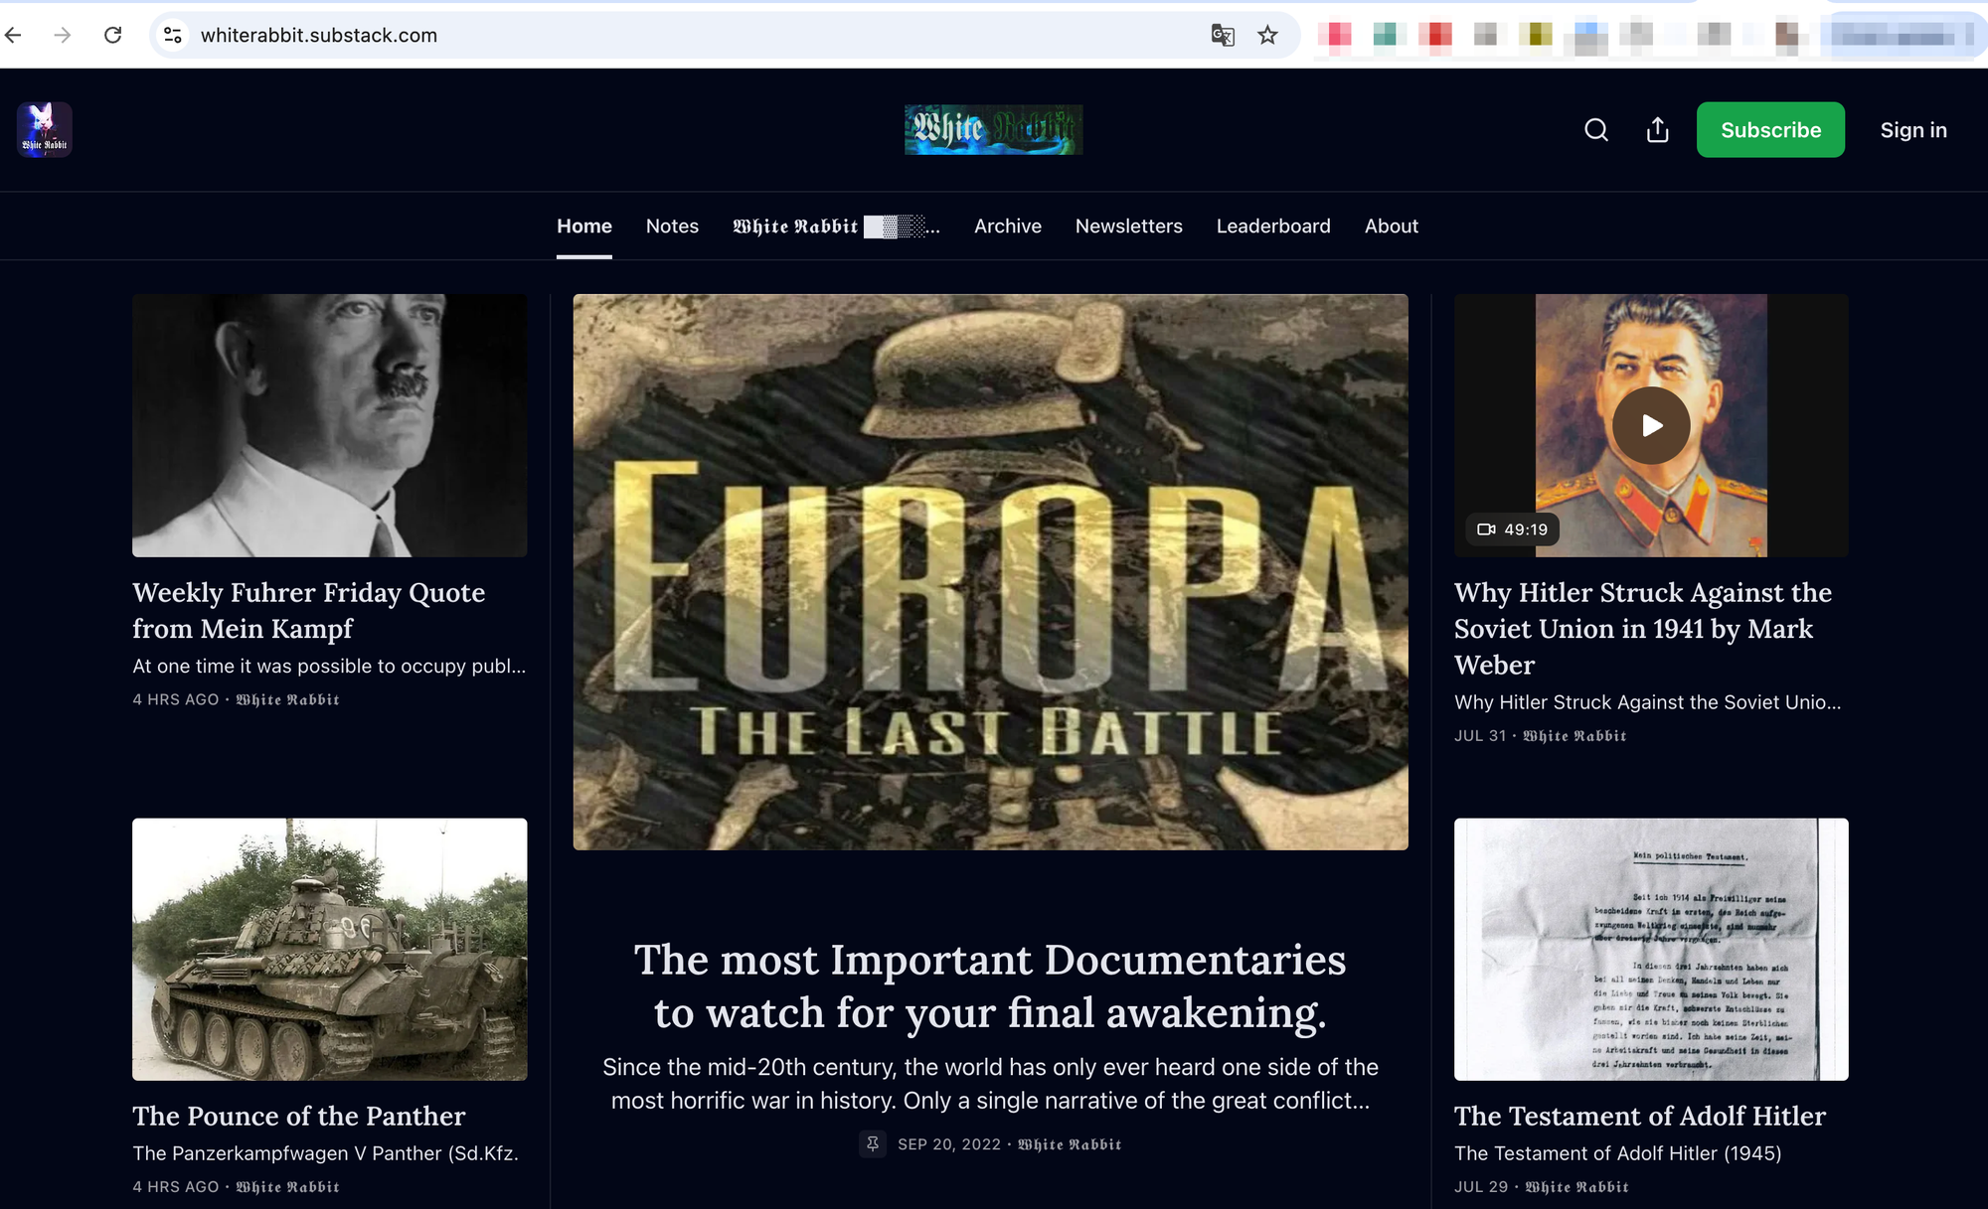The height and width of the screenshot is (1209, 1988).
Task: Click the typed testament document thumbnail
Action: tap(1651, 949)
